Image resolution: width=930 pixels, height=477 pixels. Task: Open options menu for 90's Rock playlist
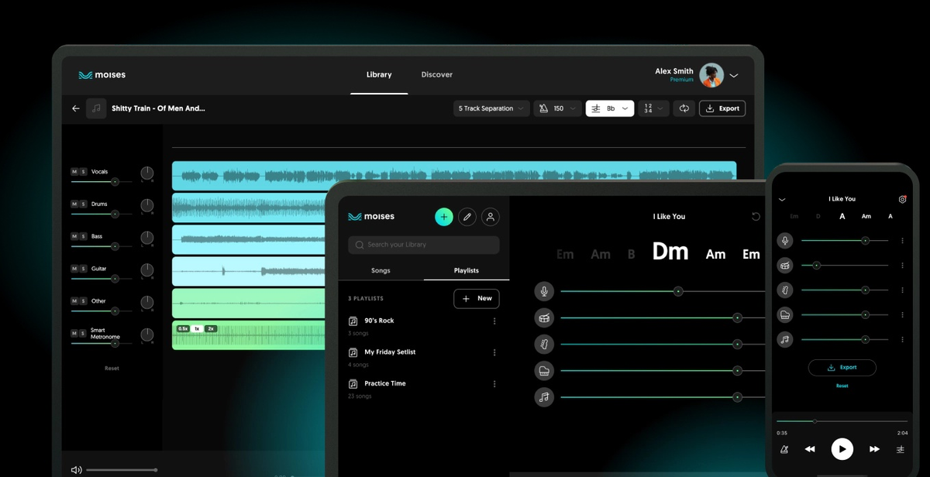point(494,321)
